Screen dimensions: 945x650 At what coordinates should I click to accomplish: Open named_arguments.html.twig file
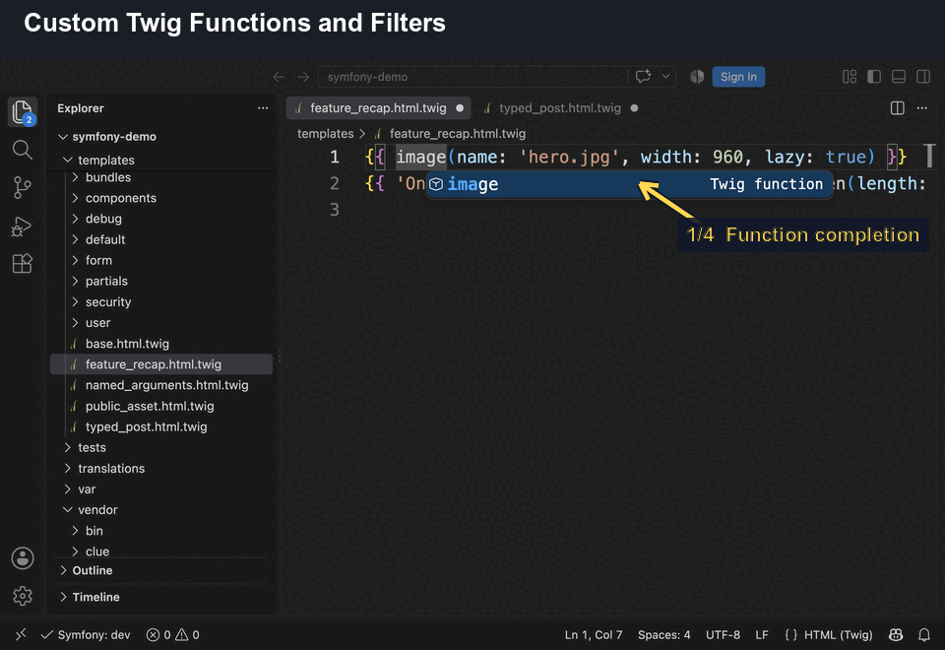pos(160,385)
